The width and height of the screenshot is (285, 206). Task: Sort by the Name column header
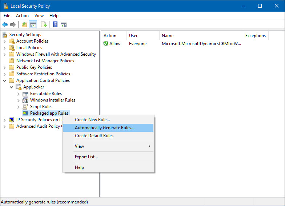pyautogui.click(x=168, y=36)
